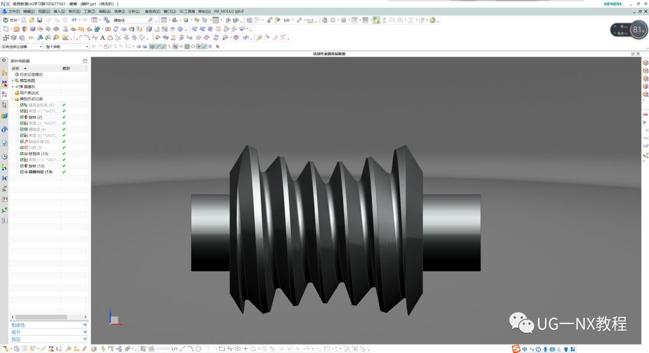The width and height of the screenshot is (649, 353).
Task: Select the Rectangle tool in the bottom toolbar
Action: click(222, 349)
